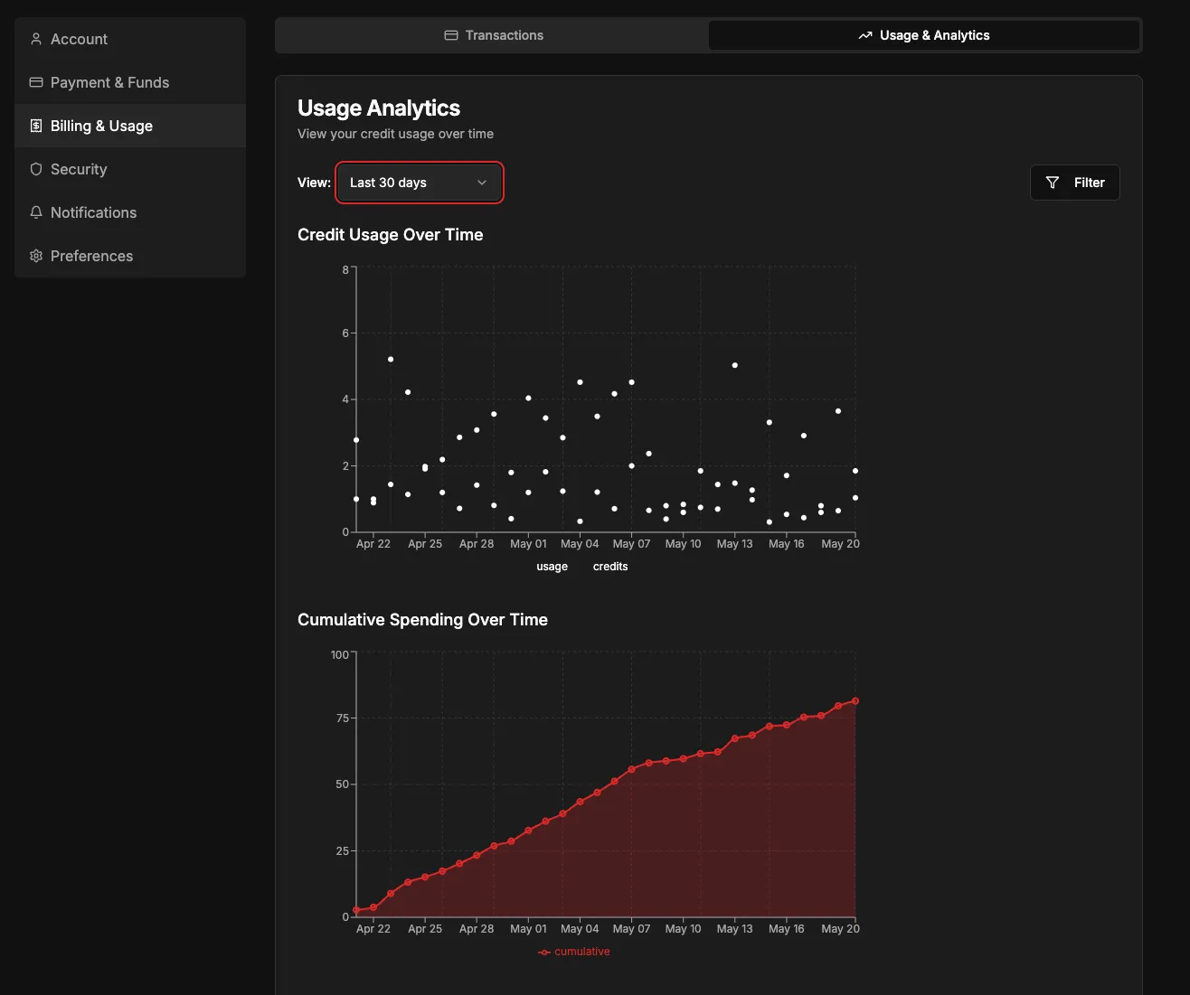Click the funnel icon on the Filter button
This screenshot has height=995, width=1190.
[x=1053, y=183]
